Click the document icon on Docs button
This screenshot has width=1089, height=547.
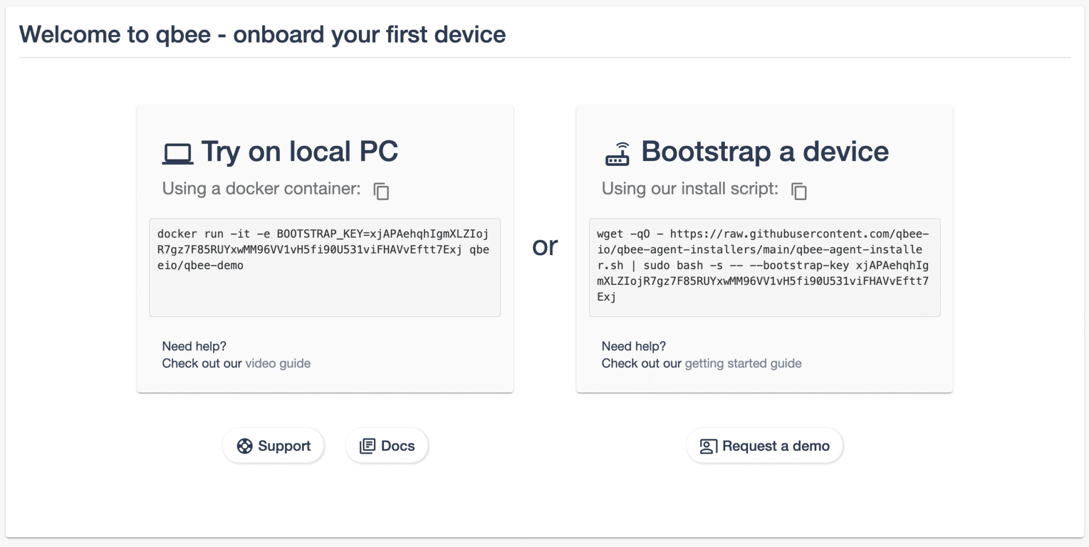367,446
